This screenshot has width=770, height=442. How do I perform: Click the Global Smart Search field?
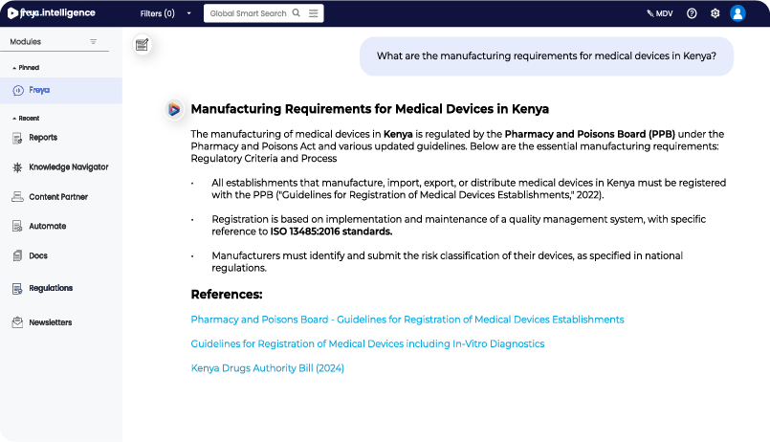click(x=247, y=13)
